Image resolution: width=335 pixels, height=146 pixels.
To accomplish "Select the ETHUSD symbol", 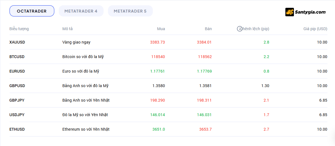I will click(x=17, y=129).
